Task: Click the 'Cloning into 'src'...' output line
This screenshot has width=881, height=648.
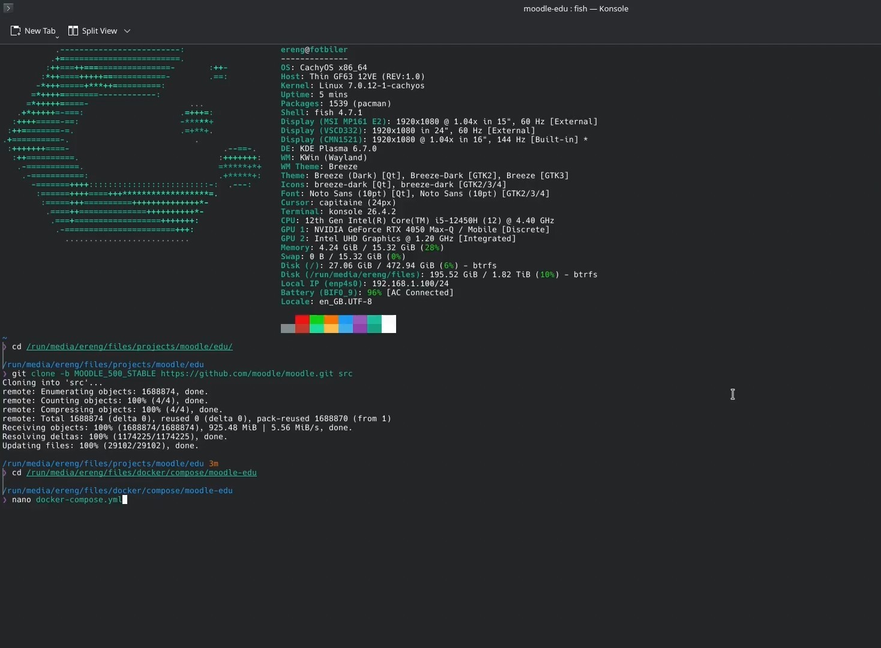Action: (x=53, y=382)
